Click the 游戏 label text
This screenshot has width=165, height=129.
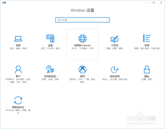pos(82,76)
